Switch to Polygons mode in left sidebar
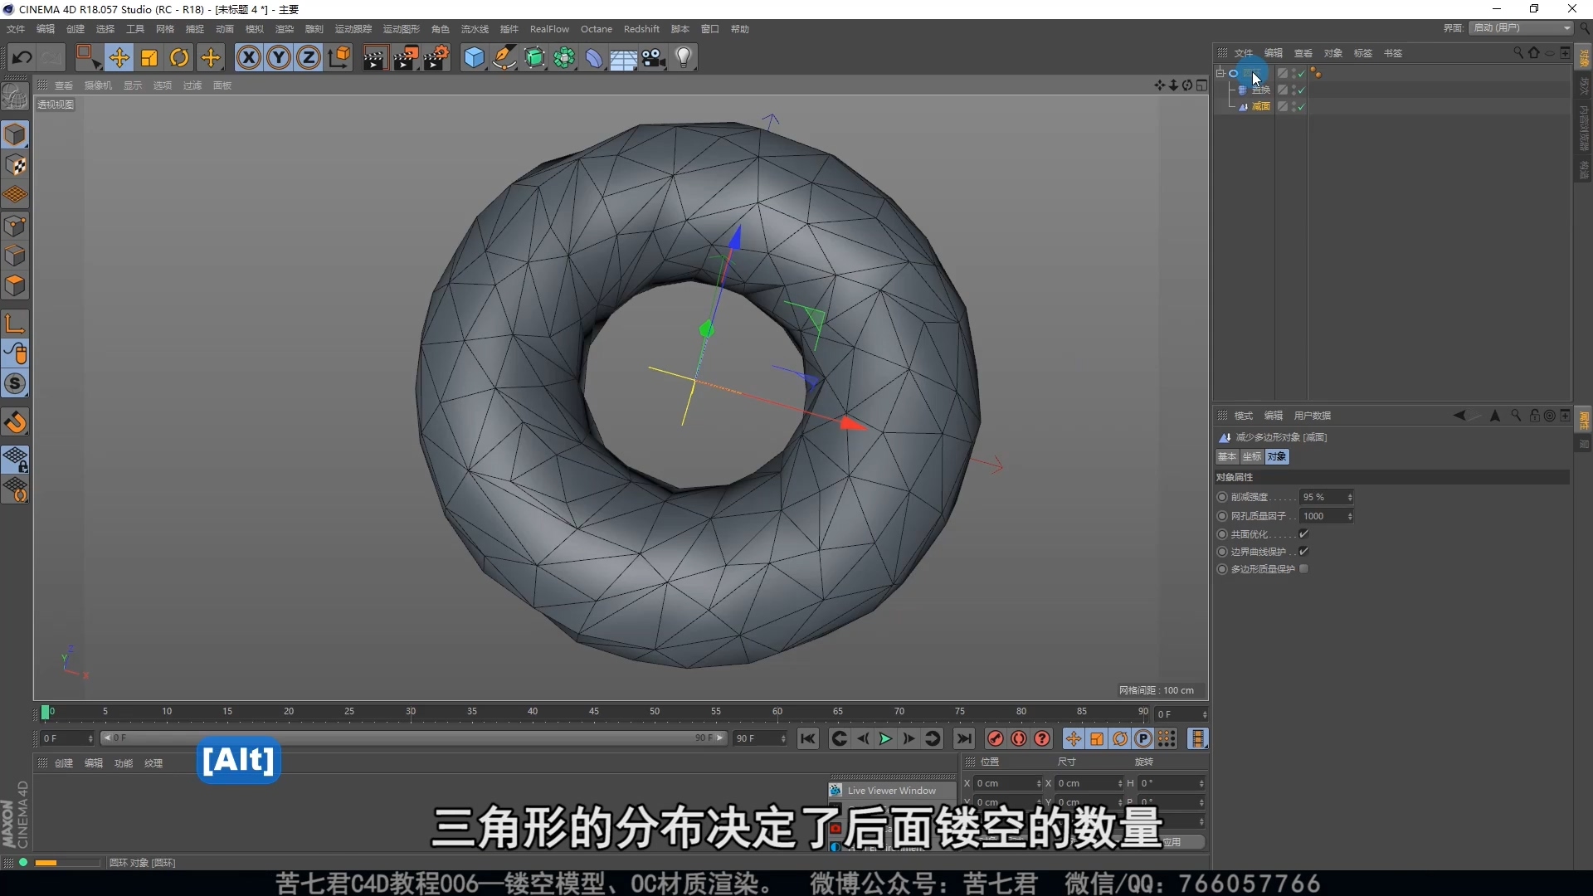The image size is (1593, 896). [x=15, y=285]
